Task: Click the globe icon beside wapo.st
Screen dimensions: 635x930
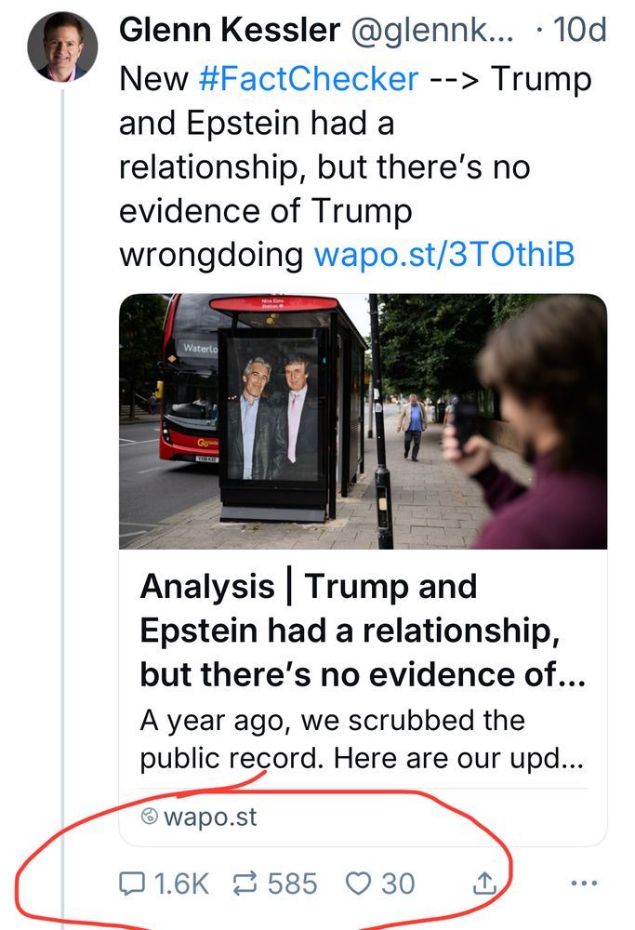Action: point(149,817)
